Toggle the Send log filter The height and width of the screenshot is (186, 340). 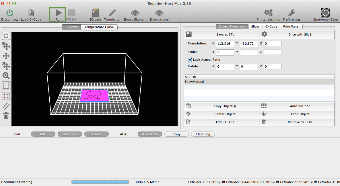(x=16, y=134)
